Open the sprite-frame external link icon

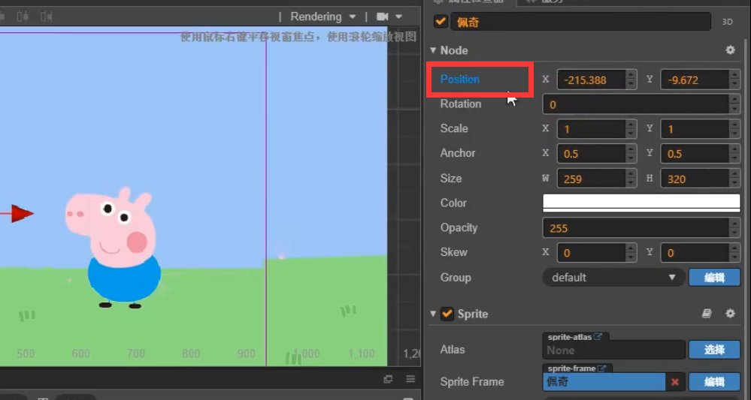(x=601, y=368)
